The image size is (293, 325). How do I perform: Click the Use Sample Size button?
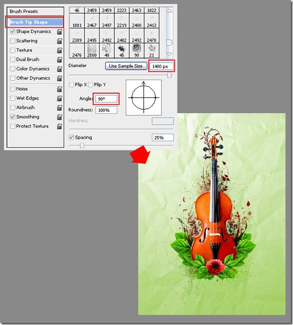tap(126, 66)
